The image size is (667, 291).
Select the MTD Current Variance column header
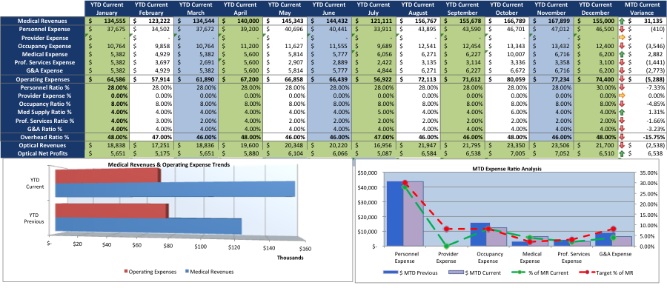click(x=642, y=8)
